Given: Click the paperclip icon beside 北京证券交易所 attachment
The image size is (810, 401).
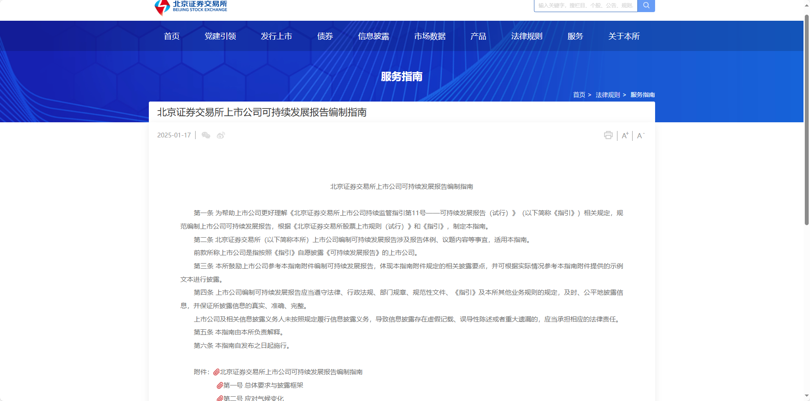Looking at the screenshot, I should tap(216, 372).
